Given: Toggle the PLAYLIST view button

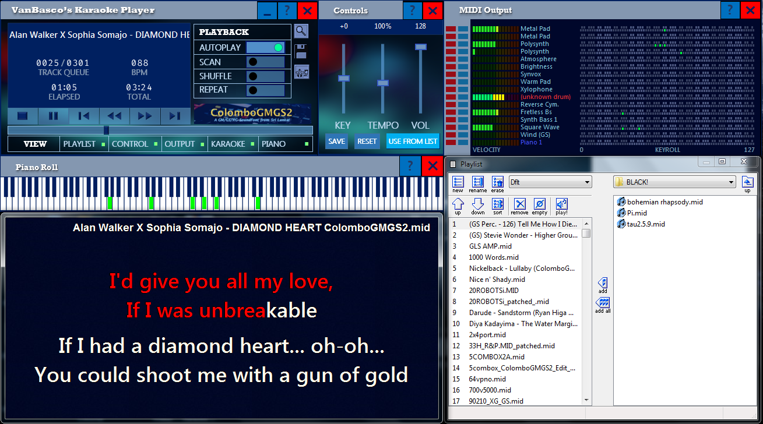Looking at the screenshot, I should (85, 144).
